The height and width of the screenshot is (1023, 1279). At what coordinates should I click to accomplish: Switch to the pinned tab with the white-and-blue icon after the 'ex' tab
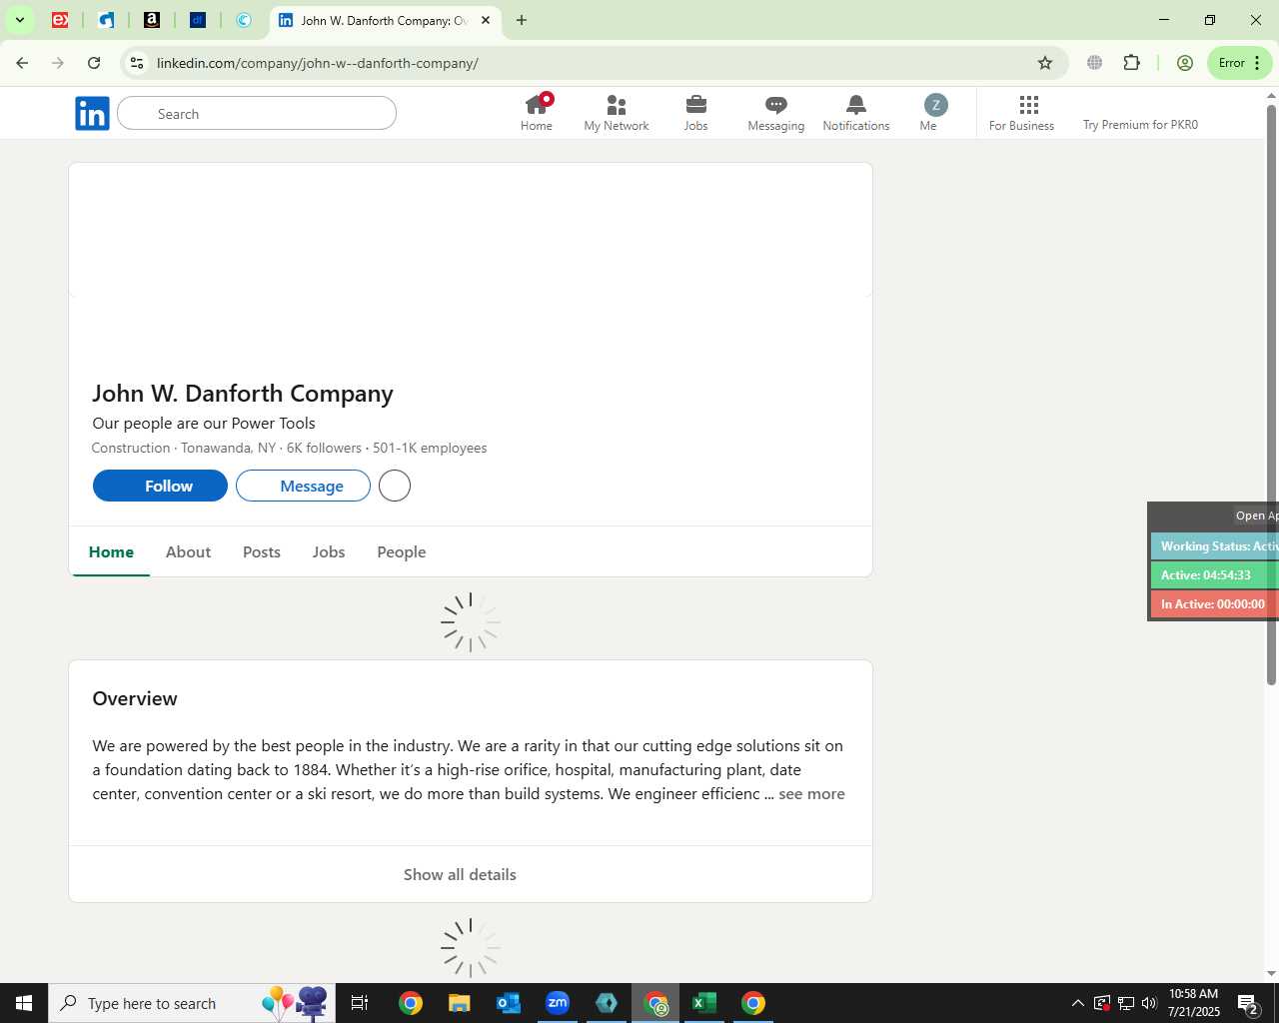106,20
